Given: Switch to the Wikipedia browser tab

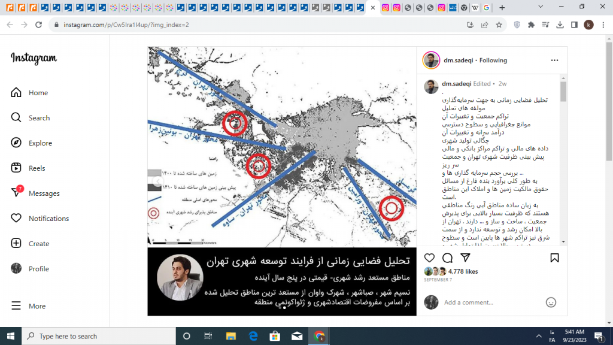Looking at the screenshot, I should [x=475, y=8].
